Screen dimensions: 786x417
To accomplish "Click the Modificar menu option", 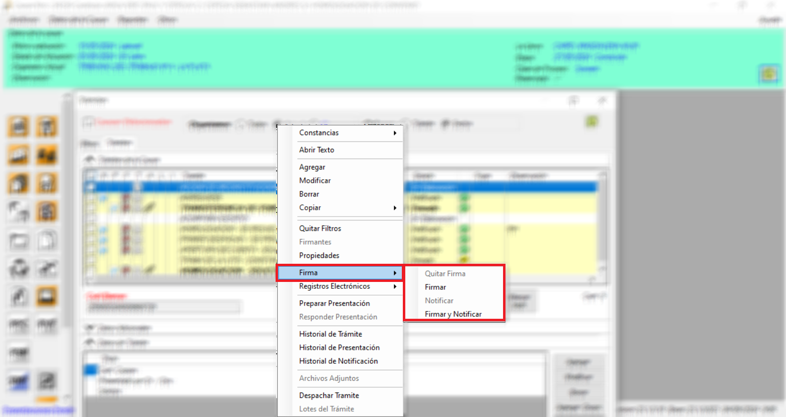I will point(315,181).
